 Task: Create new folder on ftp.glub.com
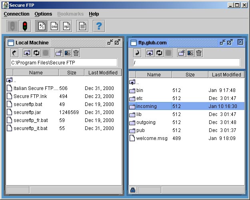coord(182,53)
